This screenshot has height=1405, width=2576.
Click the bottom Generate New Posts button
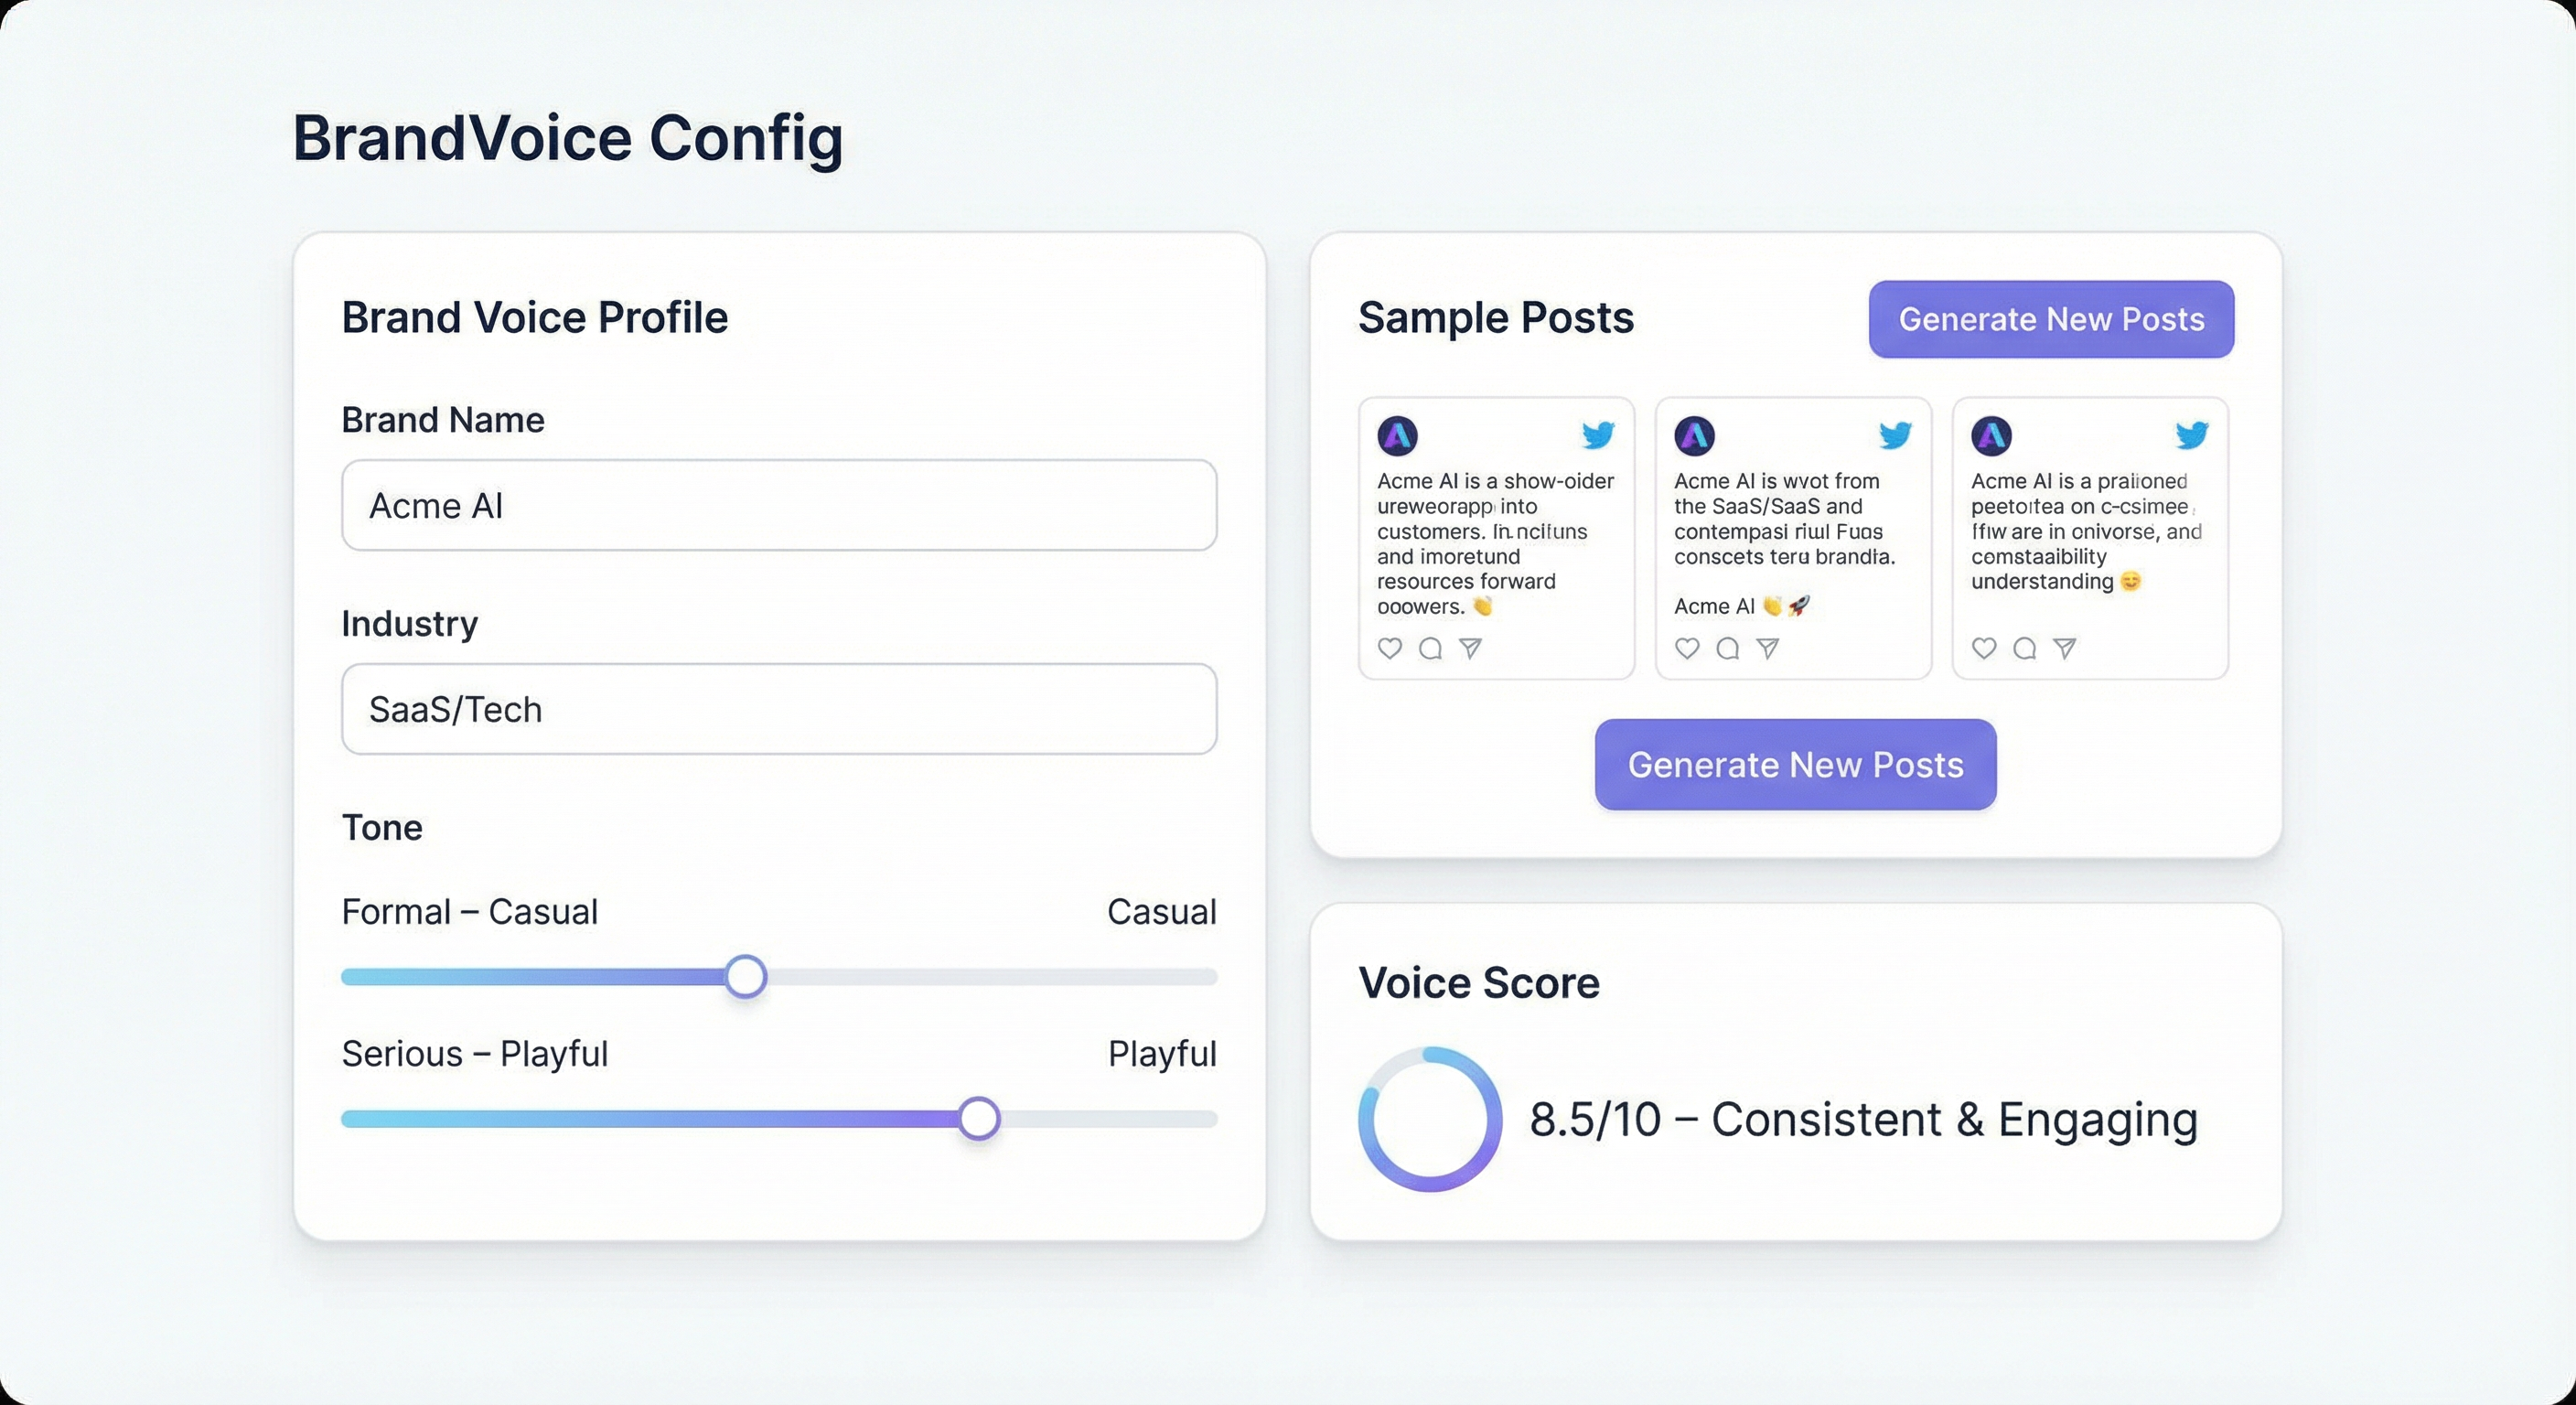click(1794, 764)
